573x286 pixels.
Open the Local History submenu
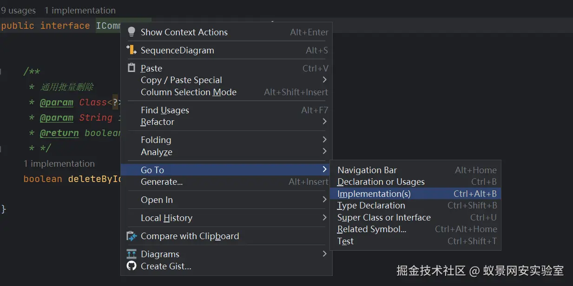(x=166, y=218)
